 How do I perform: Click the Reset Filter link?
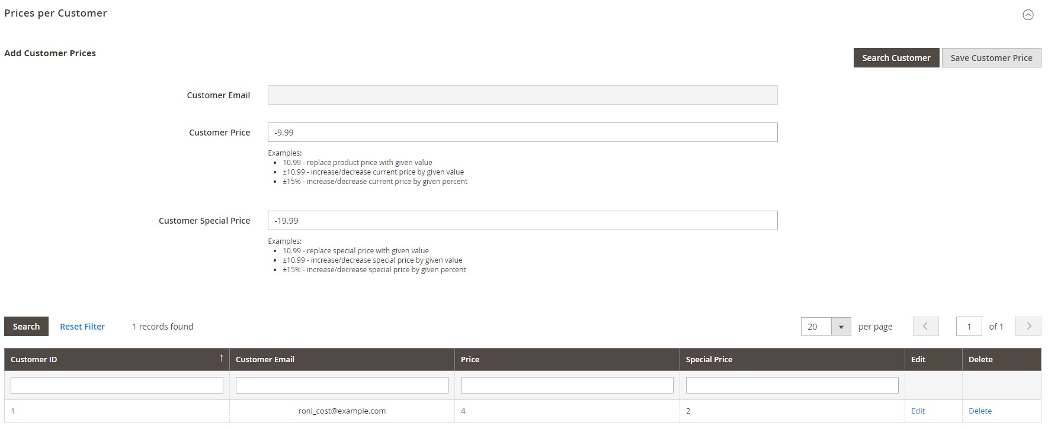pyautogui.click(x=82, y=327)
